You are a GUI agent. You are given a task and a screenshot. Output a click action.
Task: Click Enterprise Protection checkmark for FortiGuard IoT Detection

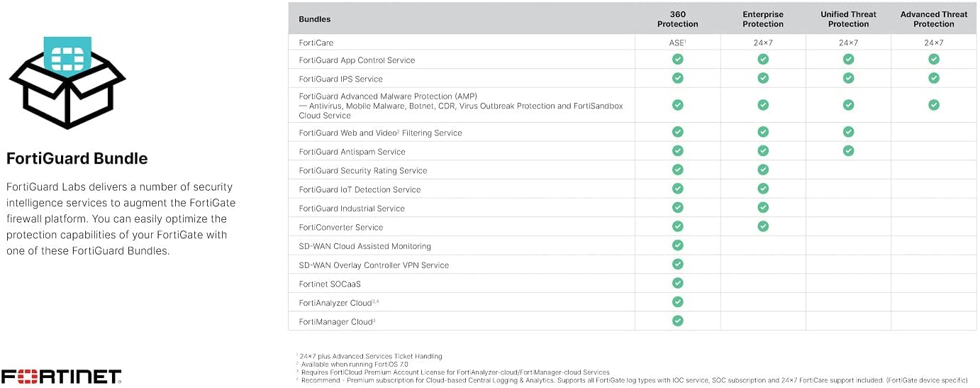click(763, 189)
